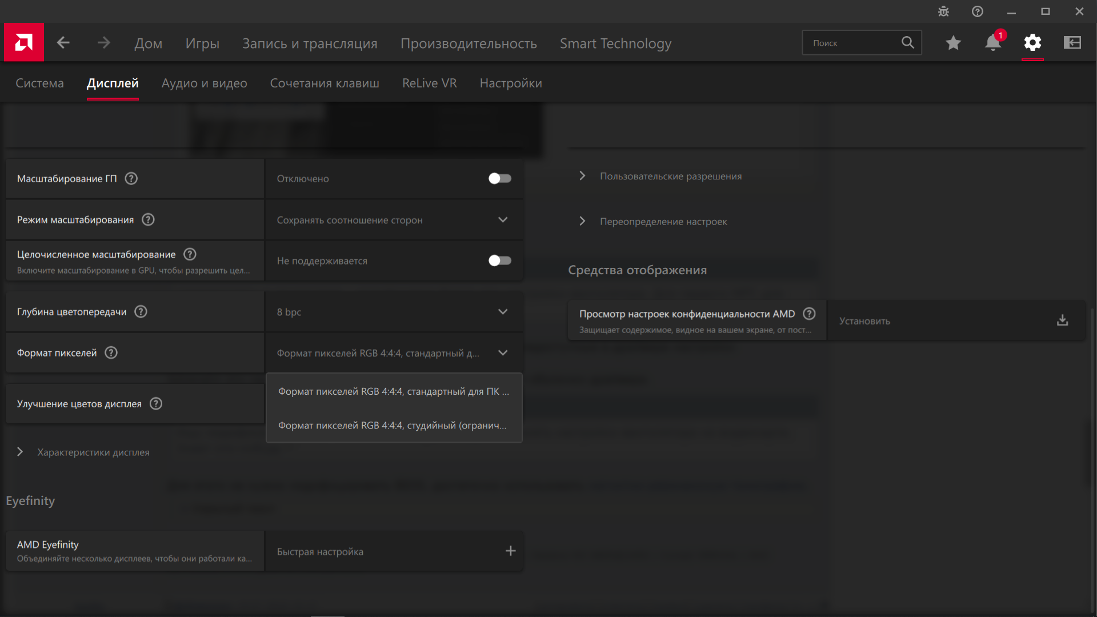Open notifications bell icon
Viewport: 1097px width, 617px height.
pyautogui.click(x=993, y=43)
